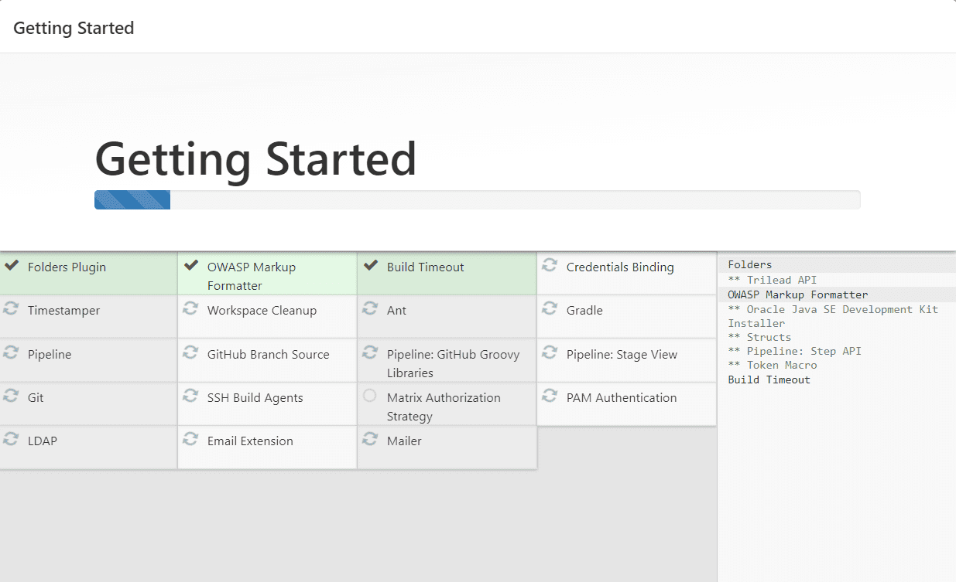This screenshot has height=582, width=956.
Task: Select the "Gradle" plugin name
Action: pyautogui.click(x=584, y=311)
